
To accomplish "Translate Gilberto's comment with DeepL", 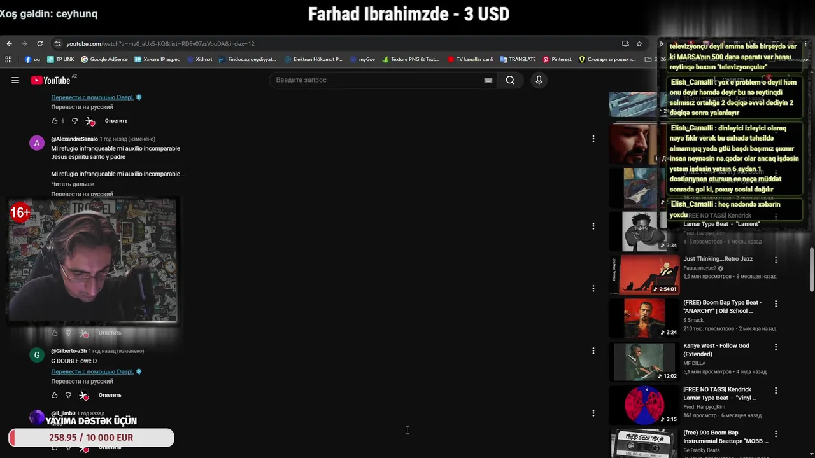I will point(92,371).
